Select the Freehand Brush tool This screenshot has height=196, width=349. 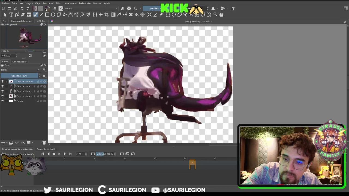pos(35,15)
